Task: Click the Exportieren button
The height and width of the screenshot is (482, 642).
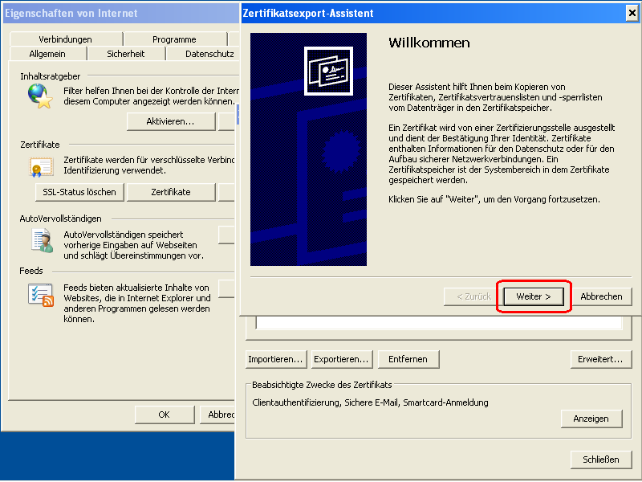Action: pyautogui.click(x=341, y=359)
